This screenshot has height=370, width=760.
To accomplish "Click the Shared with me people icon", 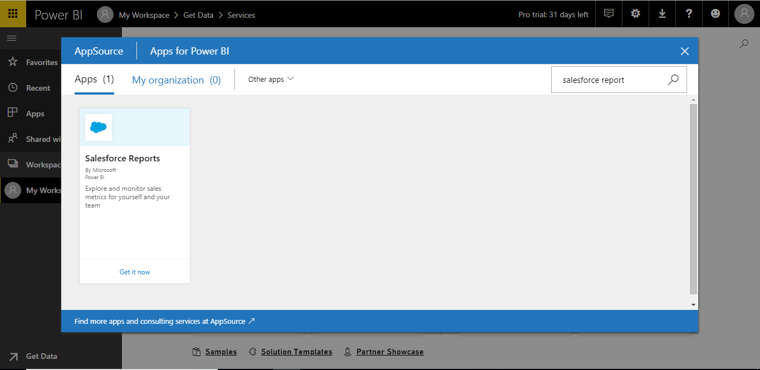I will [x=12, y=139].
